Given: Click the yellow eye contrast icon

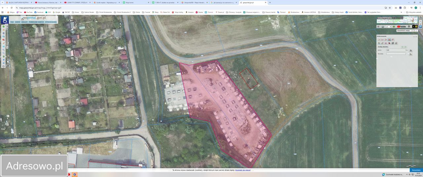Looking at the screenshot, I should point(416,26).
